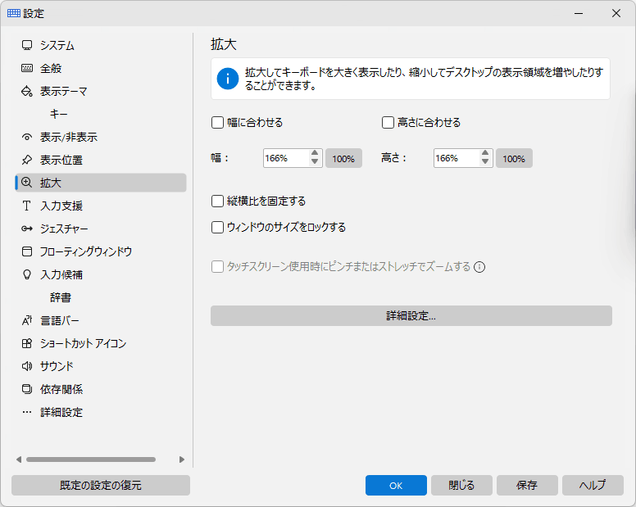
Task: Enable 高さに合わせる checkbox
Action: tap(388, 122)
